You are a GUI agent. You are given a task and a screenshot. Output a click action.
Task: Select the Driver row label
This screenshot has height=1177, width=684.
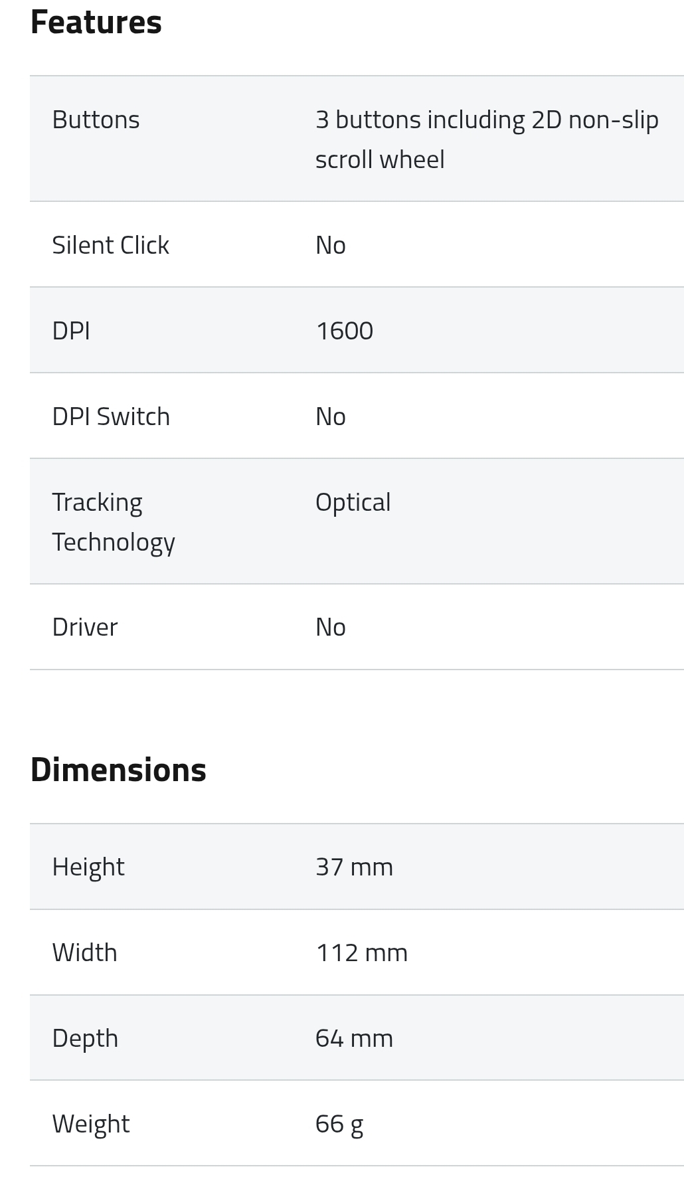point(84,627)
